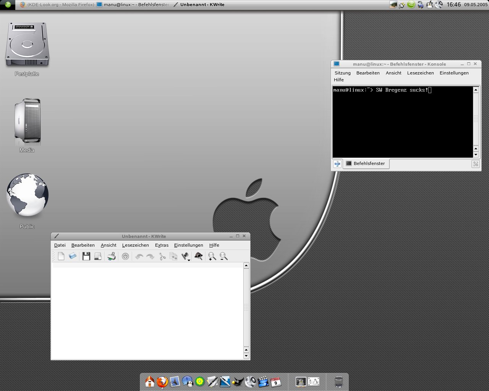Click the scissors Cut icon in KWrite
Screen dimensions: 489x391
tap(162, 256)
